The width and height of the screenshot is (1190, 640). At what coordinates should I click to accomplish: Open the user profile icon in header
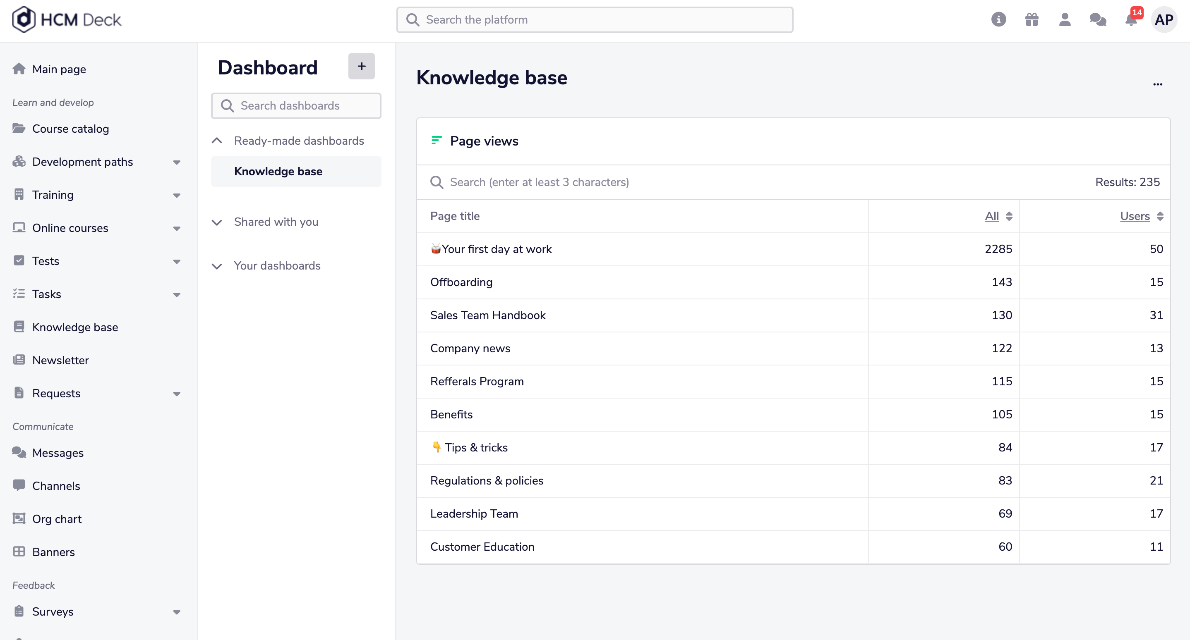tap(1065, 19)
